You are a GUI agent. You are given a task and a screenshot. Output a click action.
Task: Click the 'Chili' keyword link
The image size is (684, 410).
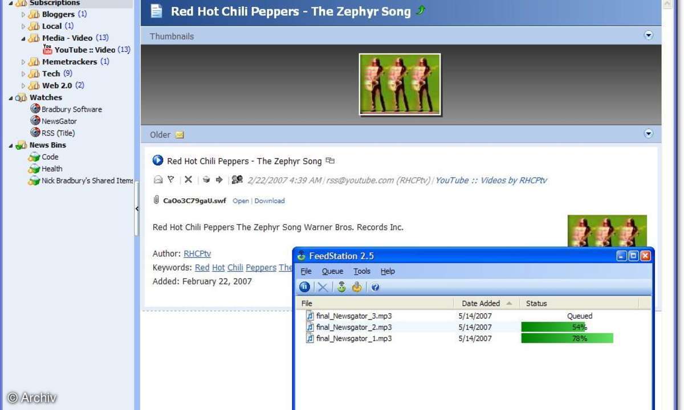pyautogui.click(x=235, y=267)
